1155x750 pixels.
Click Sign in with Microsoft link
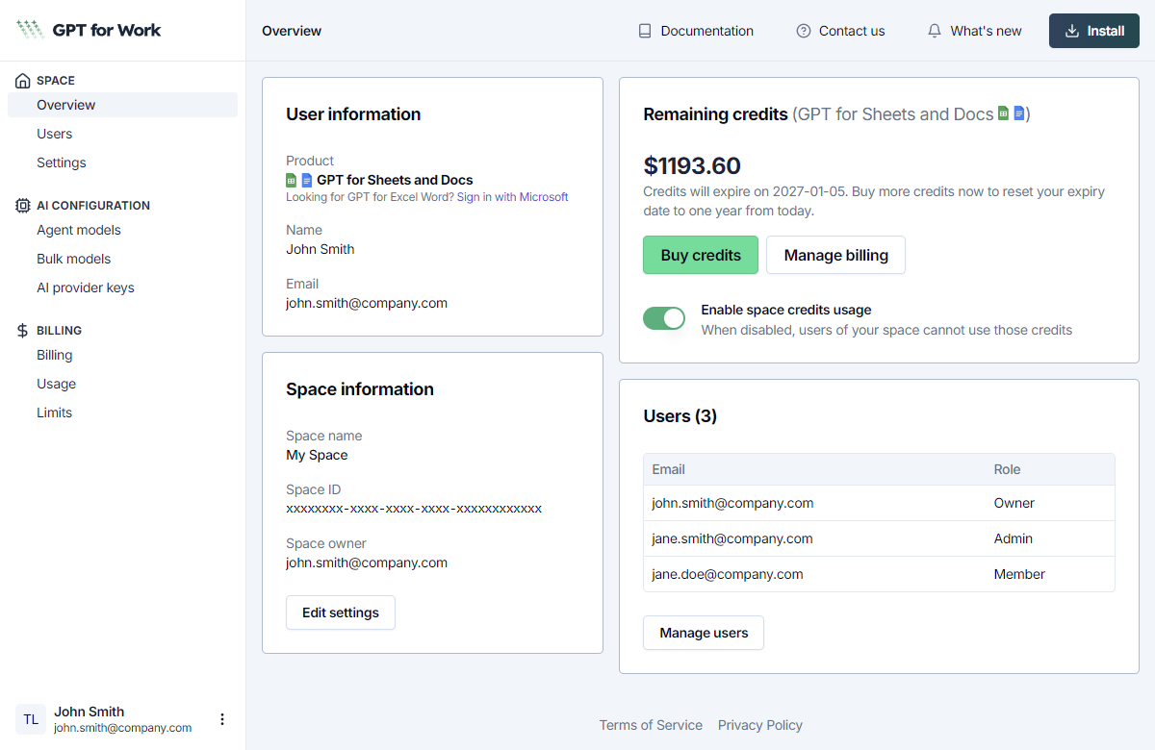pos(513,197)
